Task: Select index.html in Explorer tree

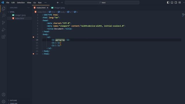Action: pos(20,18)
